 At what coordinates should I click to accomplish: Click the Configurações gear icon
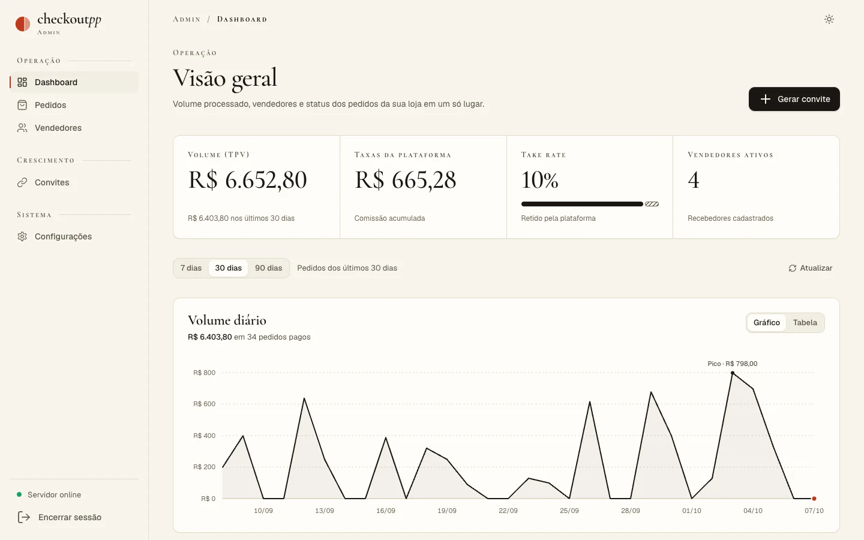[22, 236]
